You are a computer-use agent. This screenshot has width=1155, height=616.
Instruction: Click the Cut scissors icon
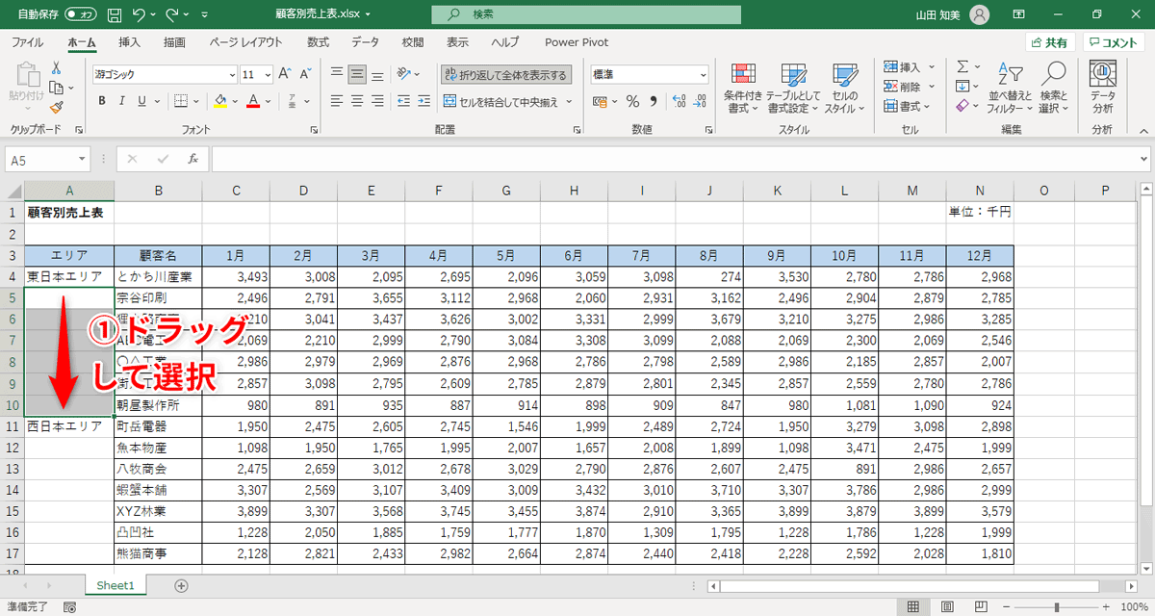pos(56,67)
